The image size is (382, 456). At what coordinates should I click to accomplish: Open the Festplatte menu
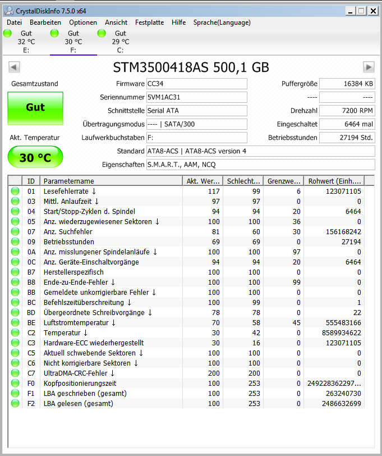point(149,22)
